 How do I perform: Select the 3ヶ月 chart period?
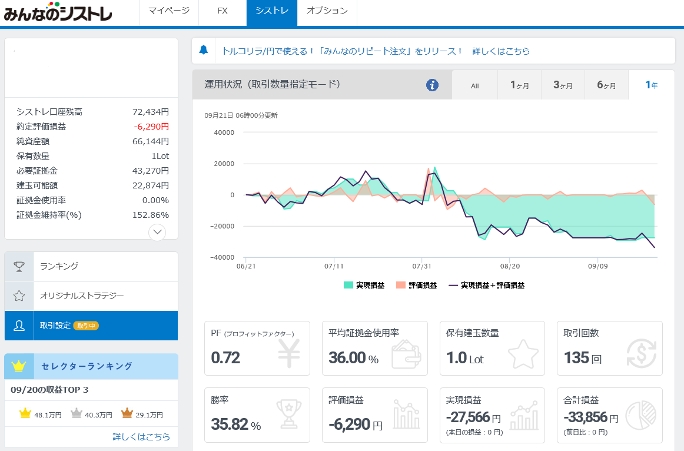[x=563, y=85]
